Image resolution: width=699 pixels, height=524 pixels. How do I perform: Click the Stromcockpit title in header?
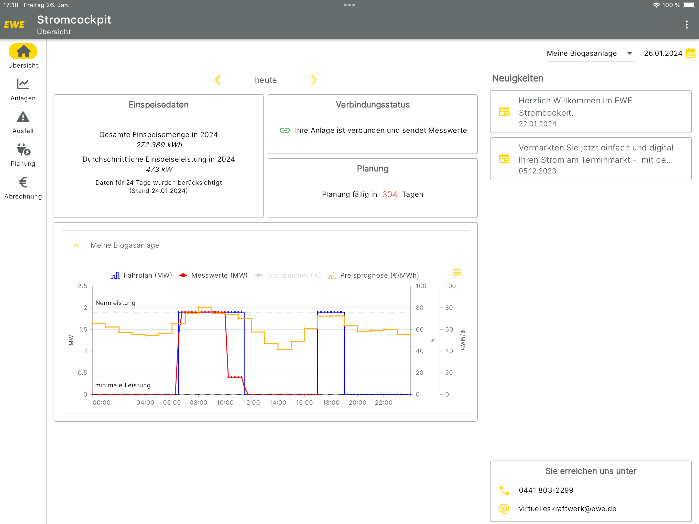click(74, 20)
